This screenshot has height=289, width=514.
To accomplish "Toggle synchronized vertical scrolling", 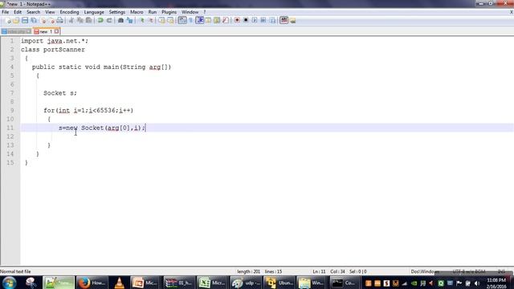I will click(x=161, y=20).
